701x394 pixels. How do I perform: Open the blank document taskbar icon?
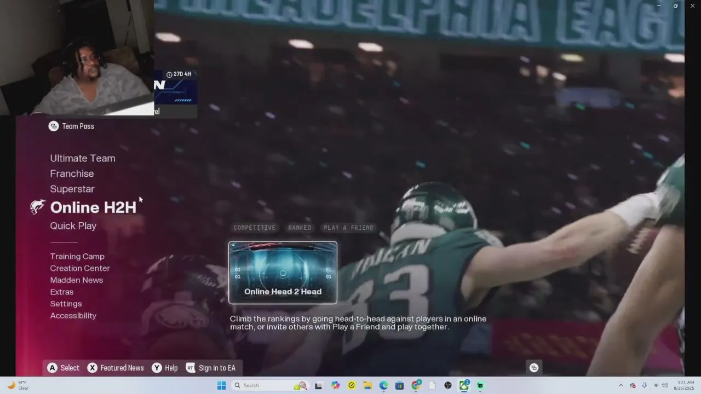pos(432,385)
